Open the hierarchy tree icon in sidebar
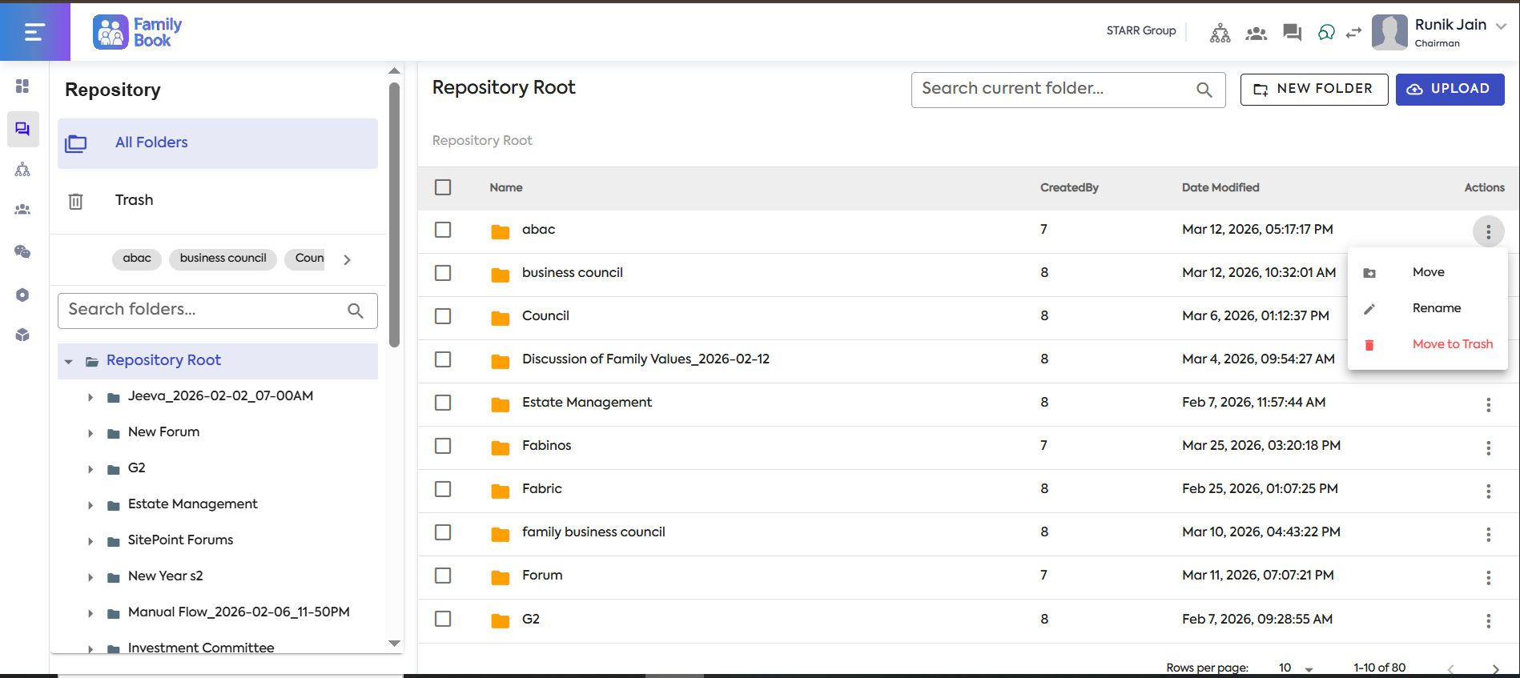 [22, 169]
